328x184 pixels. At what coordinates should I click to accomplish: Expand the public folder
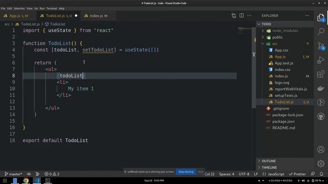tap(285, 37)
